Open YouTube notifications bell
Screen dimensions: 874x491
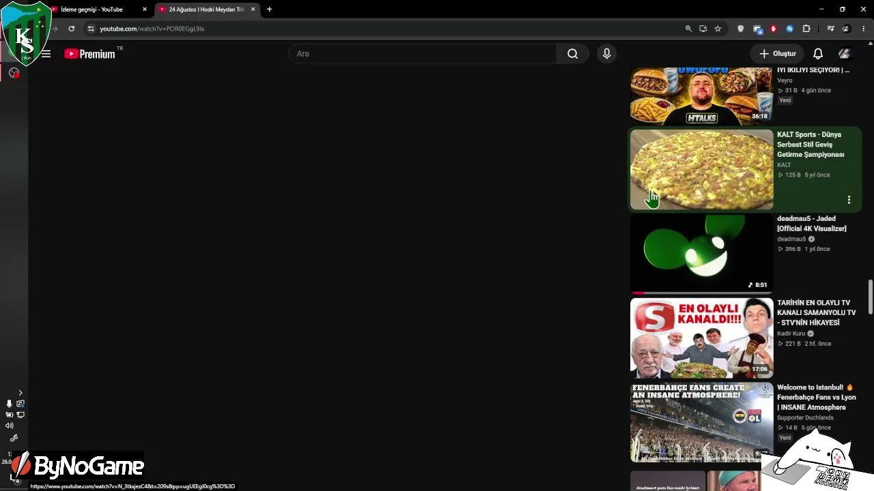click(x=818, y=54)
